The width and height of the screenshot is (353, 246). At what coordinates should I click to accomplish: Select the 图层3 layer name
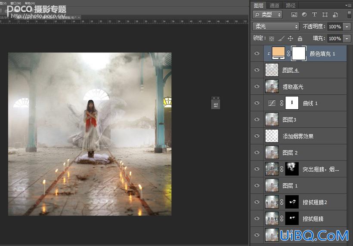[289, 120]
